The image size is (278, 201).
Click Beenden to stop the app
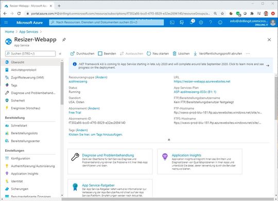point(107,53)
